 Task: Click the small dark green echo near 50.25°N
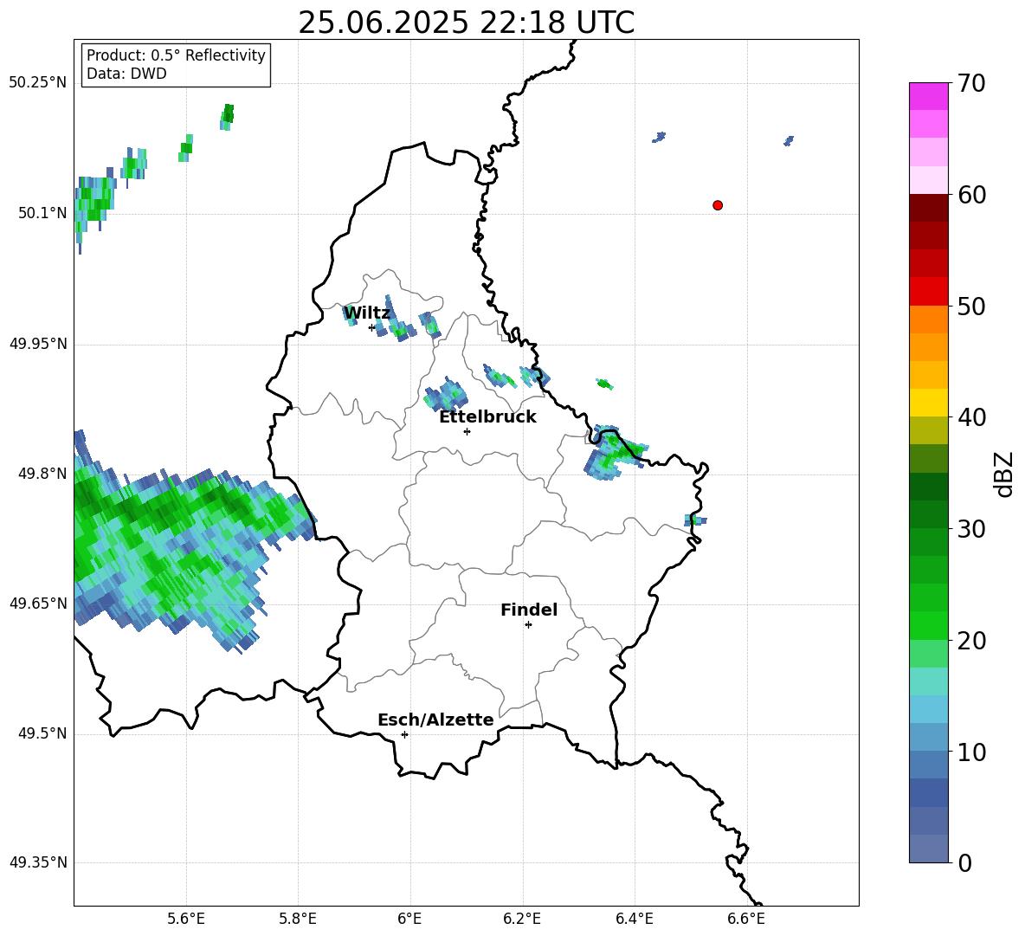(x=227, y=117)
